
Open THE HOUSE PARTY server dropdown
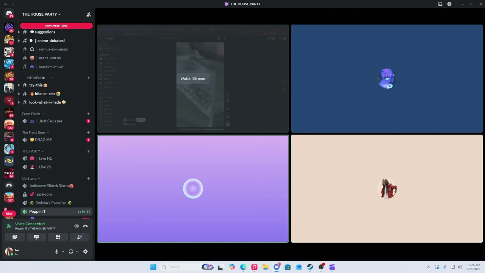click(41, 14)
